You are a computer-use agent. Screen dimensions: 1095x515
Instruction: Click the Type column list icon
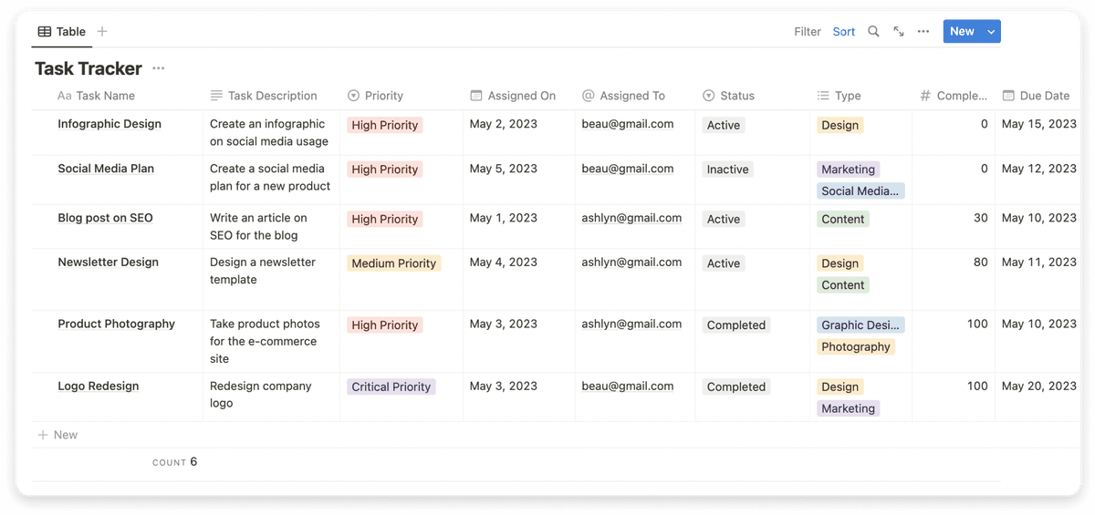tap(823, 96)
